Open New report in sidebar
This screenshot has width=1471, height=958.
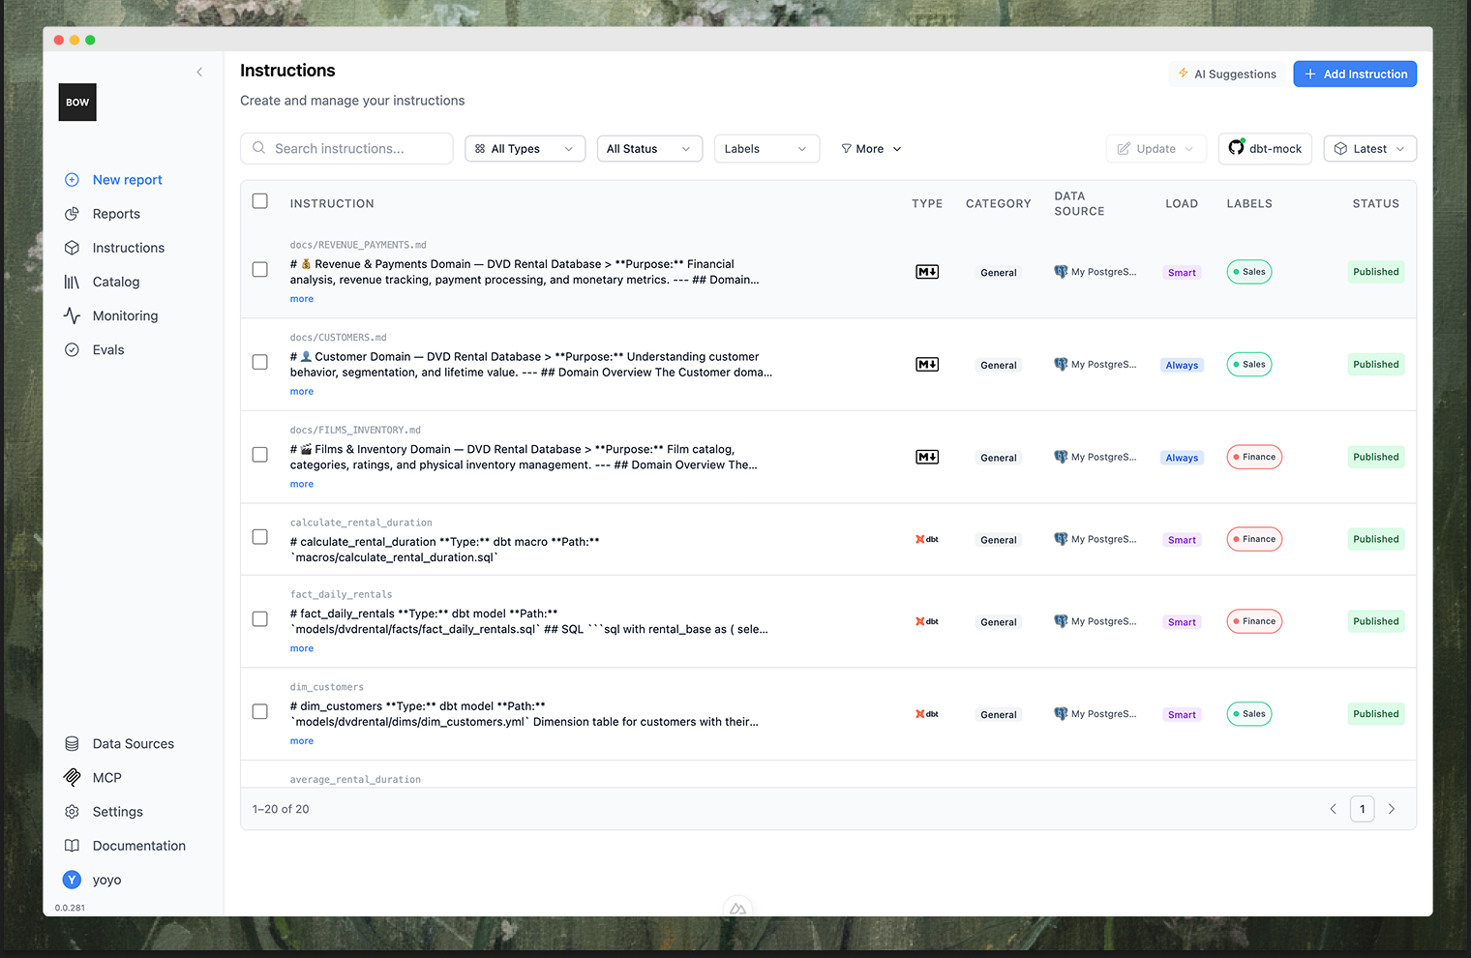[x=127, y=180]
